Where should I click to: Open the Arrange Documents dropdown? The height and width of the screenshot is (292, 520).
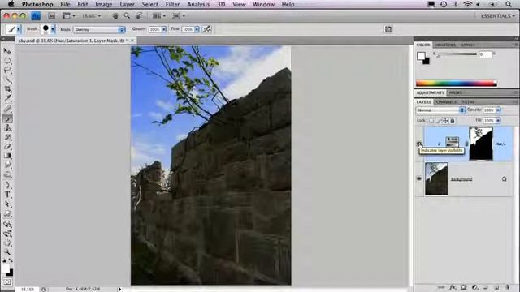[x=158, y=16]
